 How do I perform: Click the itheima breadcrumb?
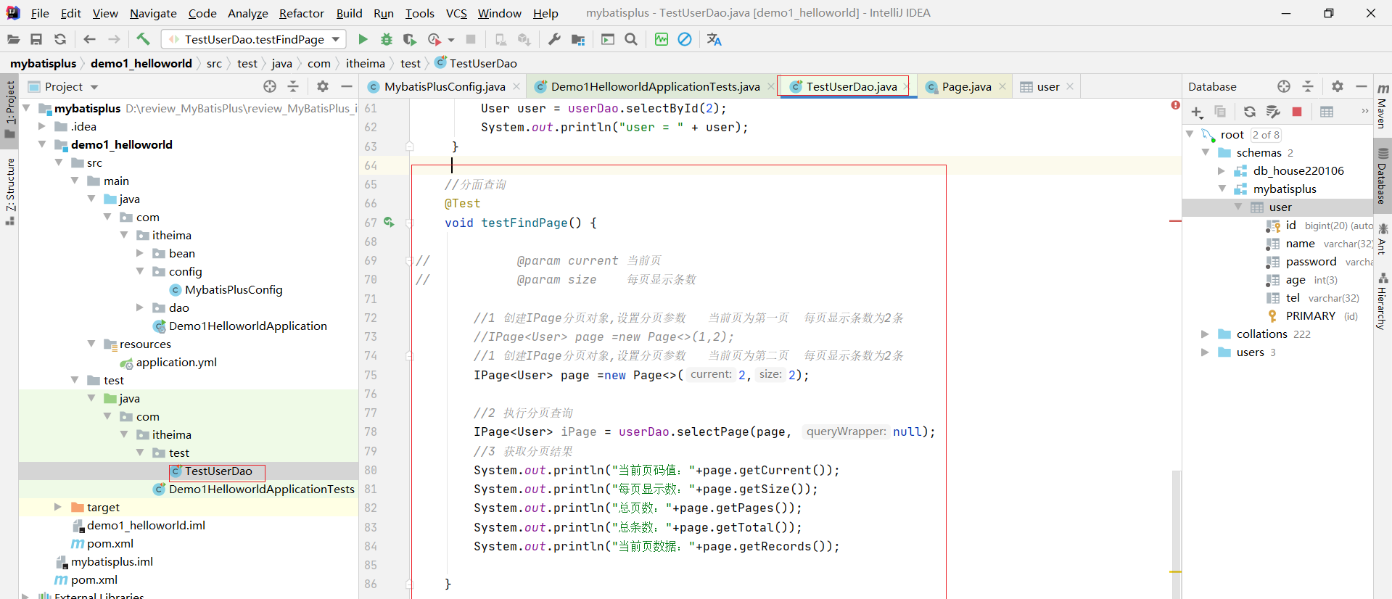coord(366,63)
